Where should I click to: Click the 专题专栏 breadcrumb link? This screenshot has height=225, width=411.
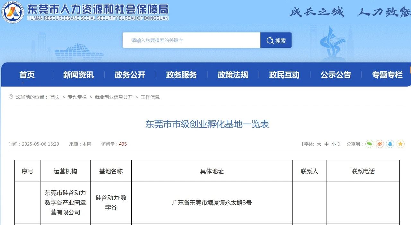click(77, 97)
